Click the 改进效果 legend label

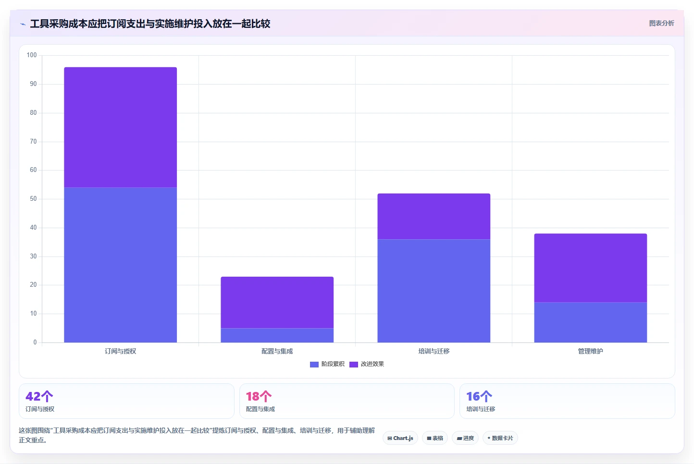[x=372, y=364]
